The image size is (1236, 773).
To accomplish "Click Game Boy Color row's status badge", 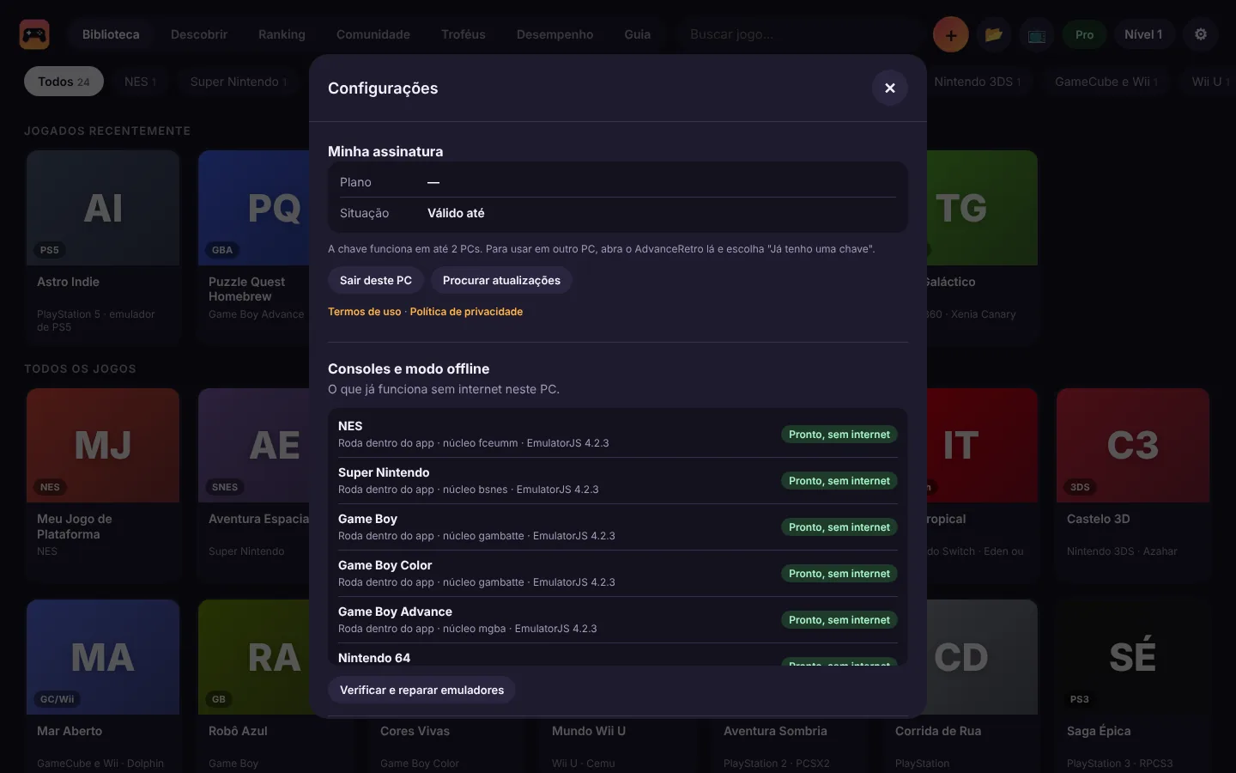I will (839, 574).
